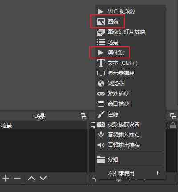Click the 图像 image source icon
The image size is (178, 192).
[101, 22]
